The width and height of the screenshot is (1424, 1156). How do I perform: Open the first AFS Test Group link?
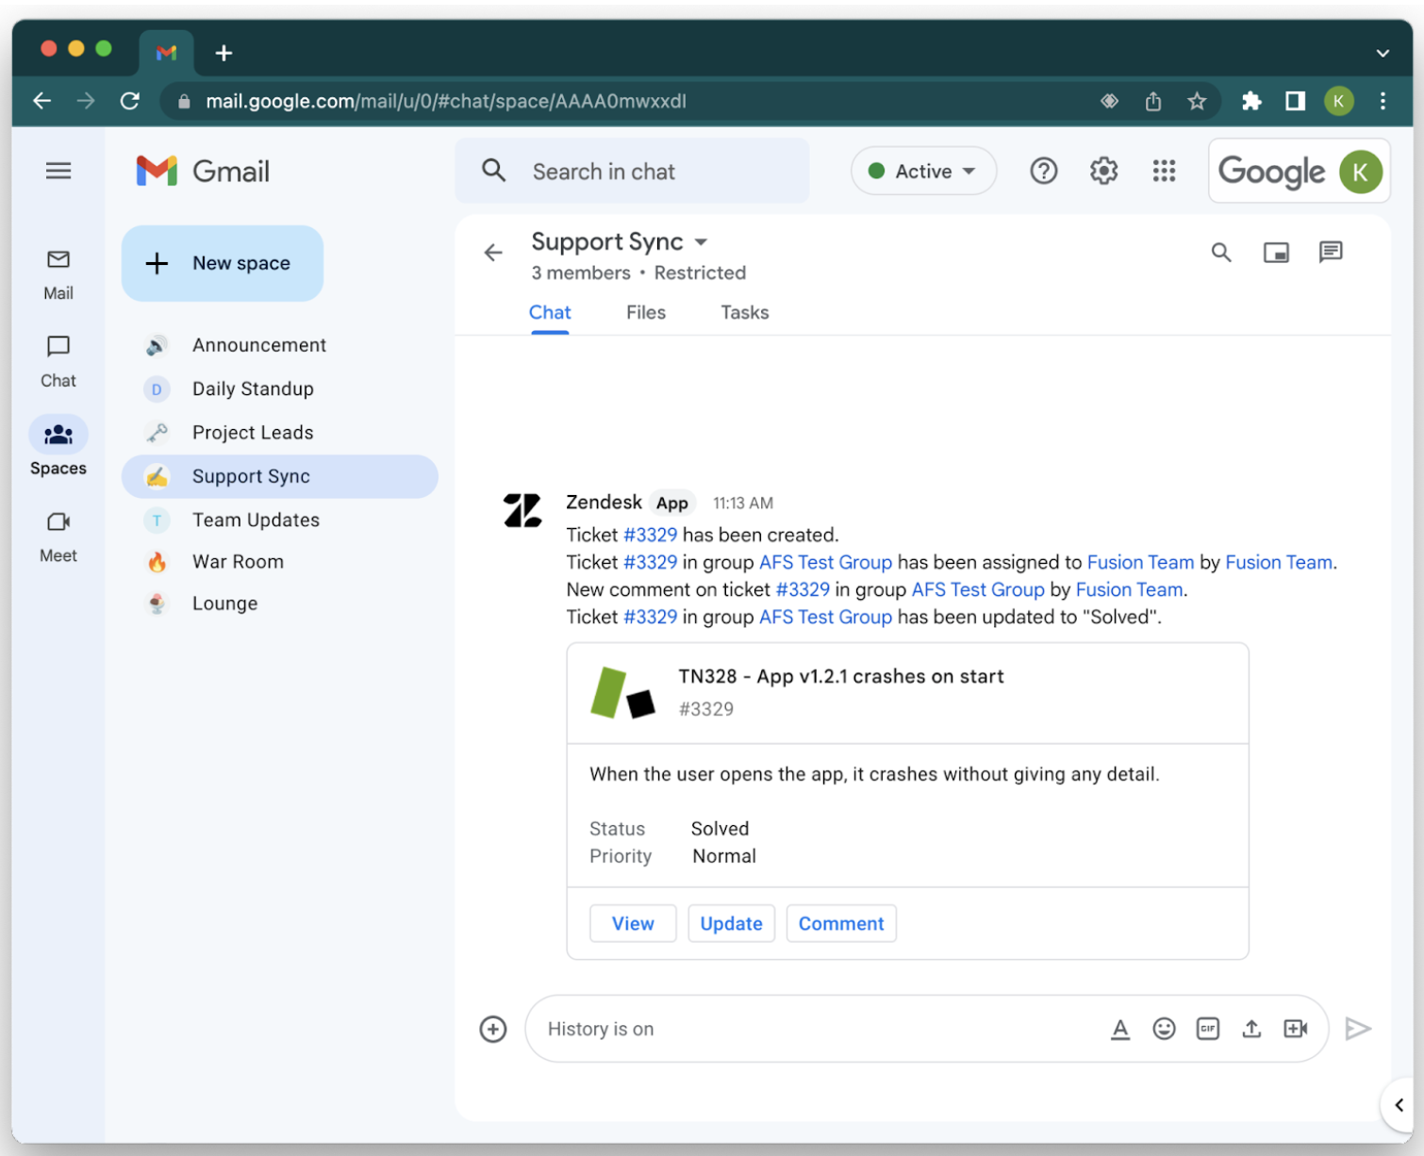825,562
